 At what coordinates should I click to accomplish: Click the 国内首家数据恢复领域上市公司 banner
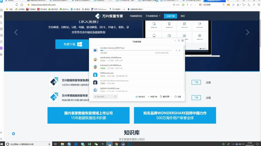88,115
